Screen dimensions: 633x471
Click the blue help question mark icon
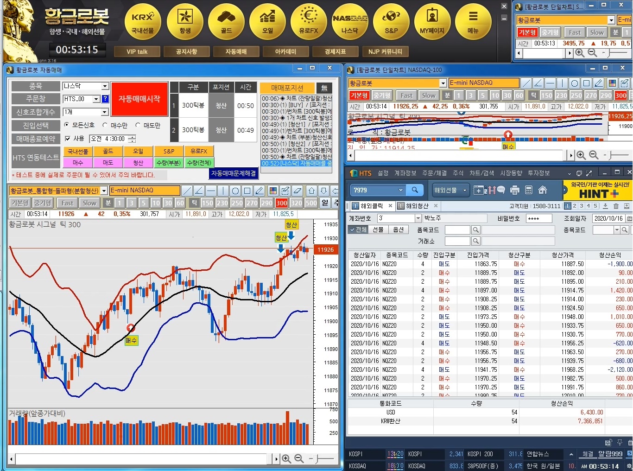105,99
